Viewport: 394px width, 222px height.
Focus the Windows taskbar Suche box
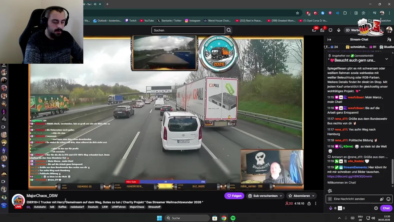point(187,218)
